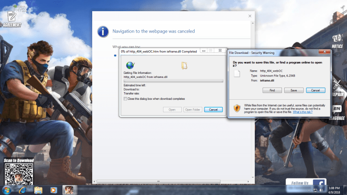Screen dimensions: 347x195
Task: Select the game launcher taskbar icon
Action: click(69, 190)
